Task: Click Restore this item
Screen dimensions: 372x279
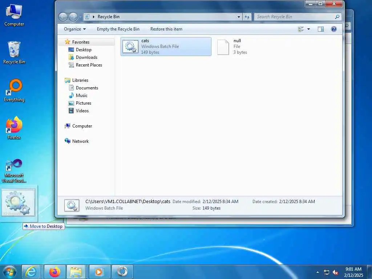Action: click(166, 29)
